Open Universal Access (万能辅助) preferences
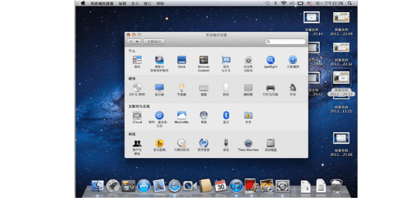This screenshot has height=198, width=405. tap(293, 60)
